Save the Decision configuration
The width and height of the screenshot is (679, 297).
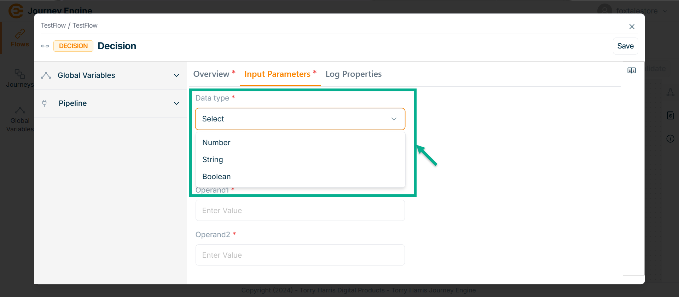point(625,46)
